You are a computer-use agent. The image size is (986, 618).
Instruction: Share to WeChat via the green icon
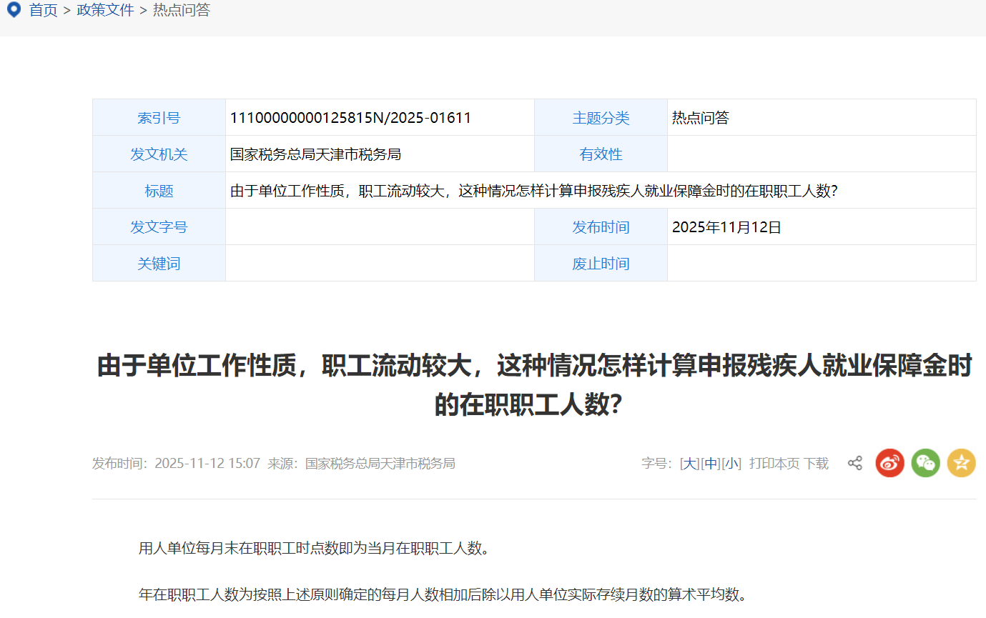[926, 463]
